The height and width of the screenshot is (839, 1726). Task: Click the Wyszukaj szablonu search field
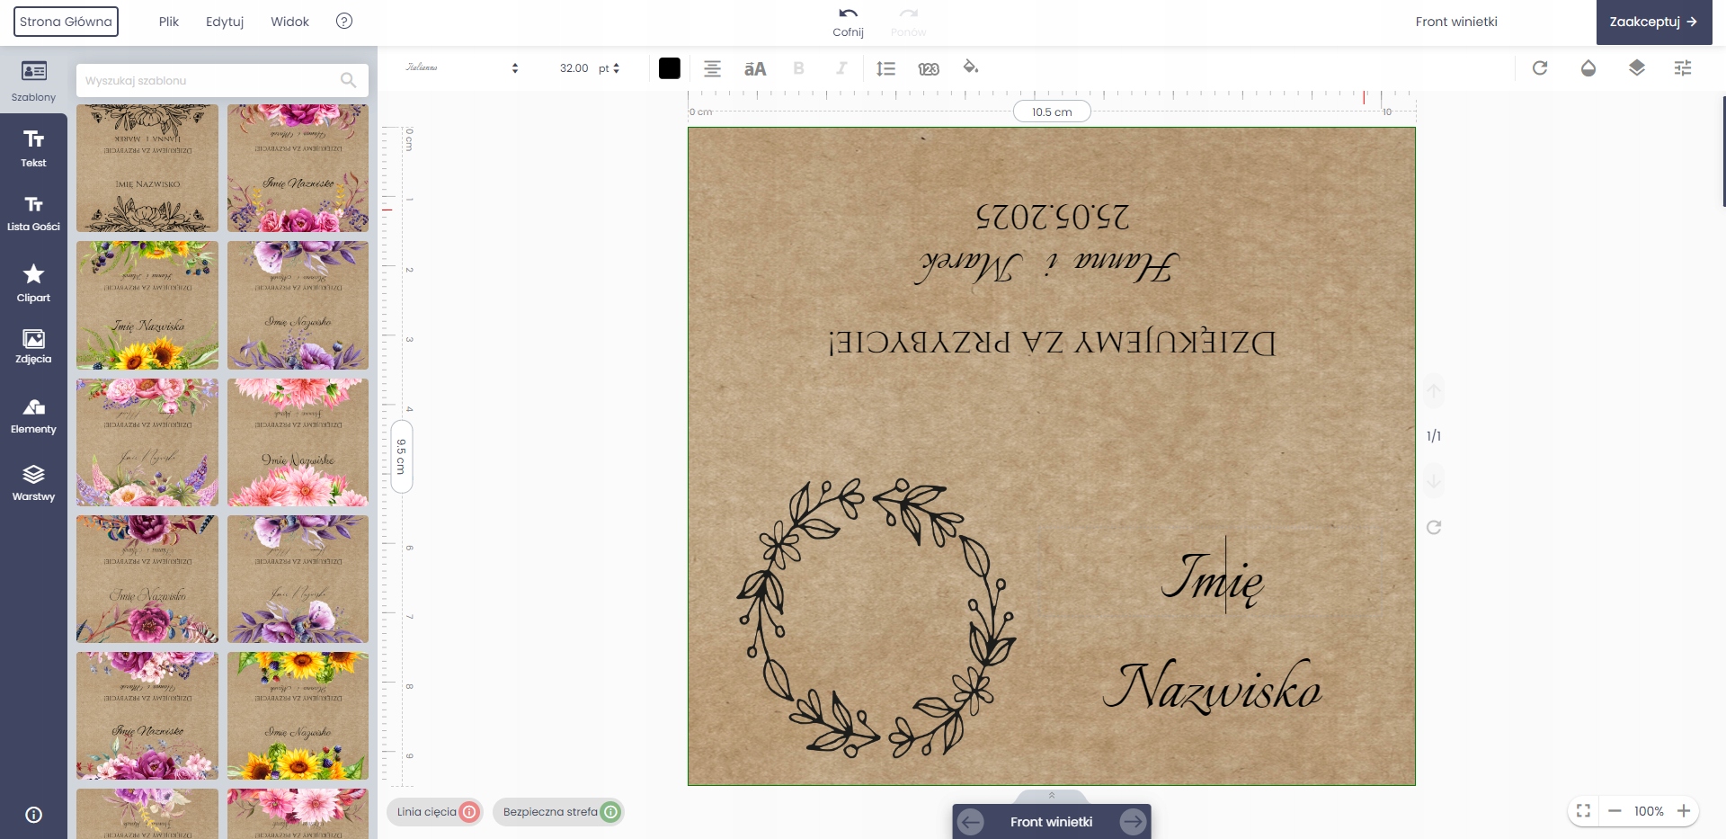pos(222,80)
